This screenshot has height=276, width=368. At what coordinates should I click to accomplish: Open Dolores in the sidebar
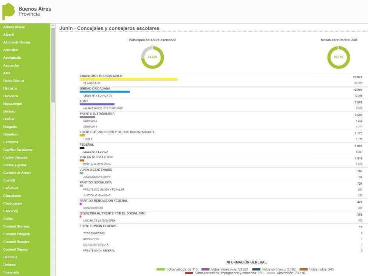[x=10, y=265]
